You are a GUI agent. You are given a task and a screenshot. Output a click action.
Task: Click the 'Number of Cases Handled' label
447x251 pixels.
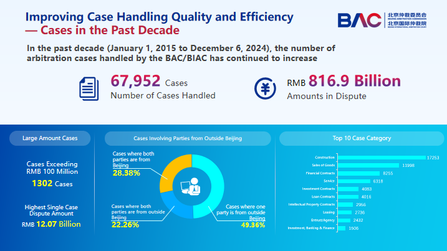[x=163, y=95]
